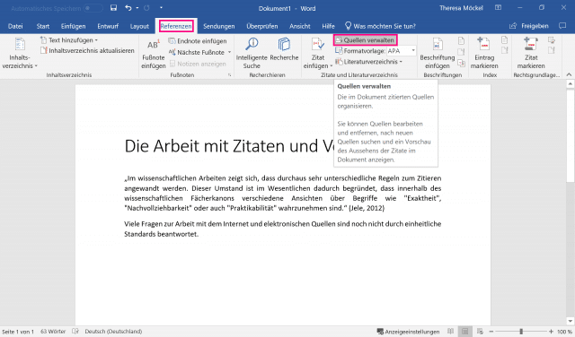Screen dimensions: 575x337
Task: Click the Save icon in the title bar
Action: click(114, 8)
